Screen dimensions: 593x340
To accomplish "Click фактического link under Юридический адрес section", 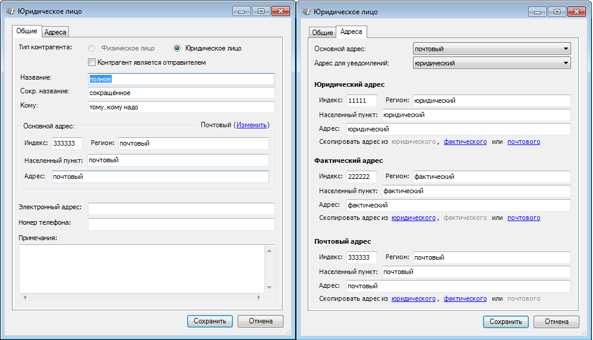I will click(465, 142).
